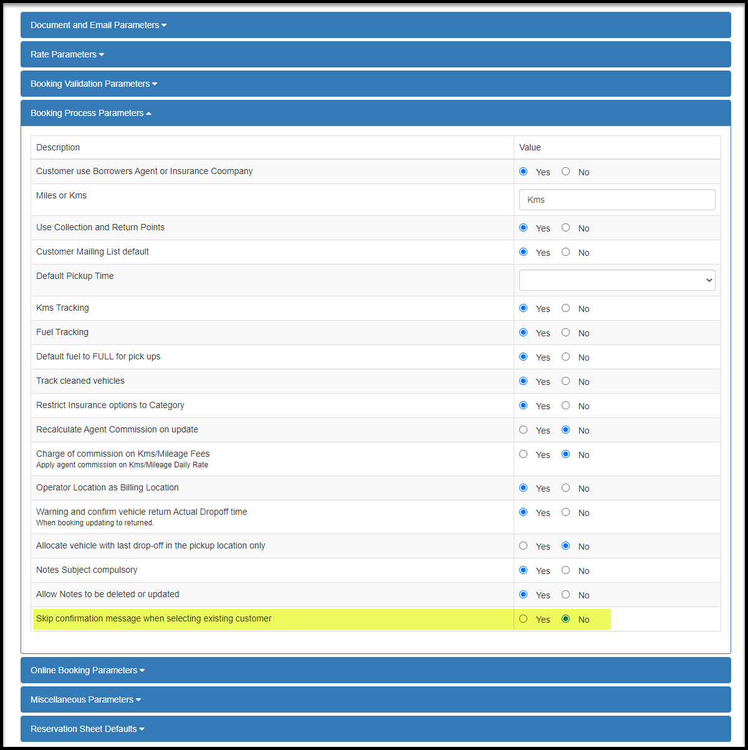Viewport: 748px width, 750px height.
Task: Select No for Allocate vehicle with last drop-off
Action: (565, 545)
